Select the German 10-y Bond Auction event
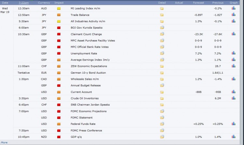This screenshot has width=244, height=145. 88,73
